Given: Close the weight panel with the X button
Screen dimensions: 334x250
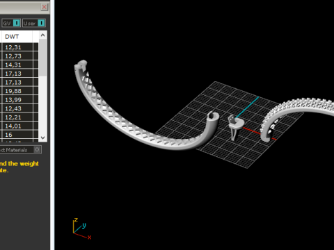Looking at the screenshot, I should point(44,7).
